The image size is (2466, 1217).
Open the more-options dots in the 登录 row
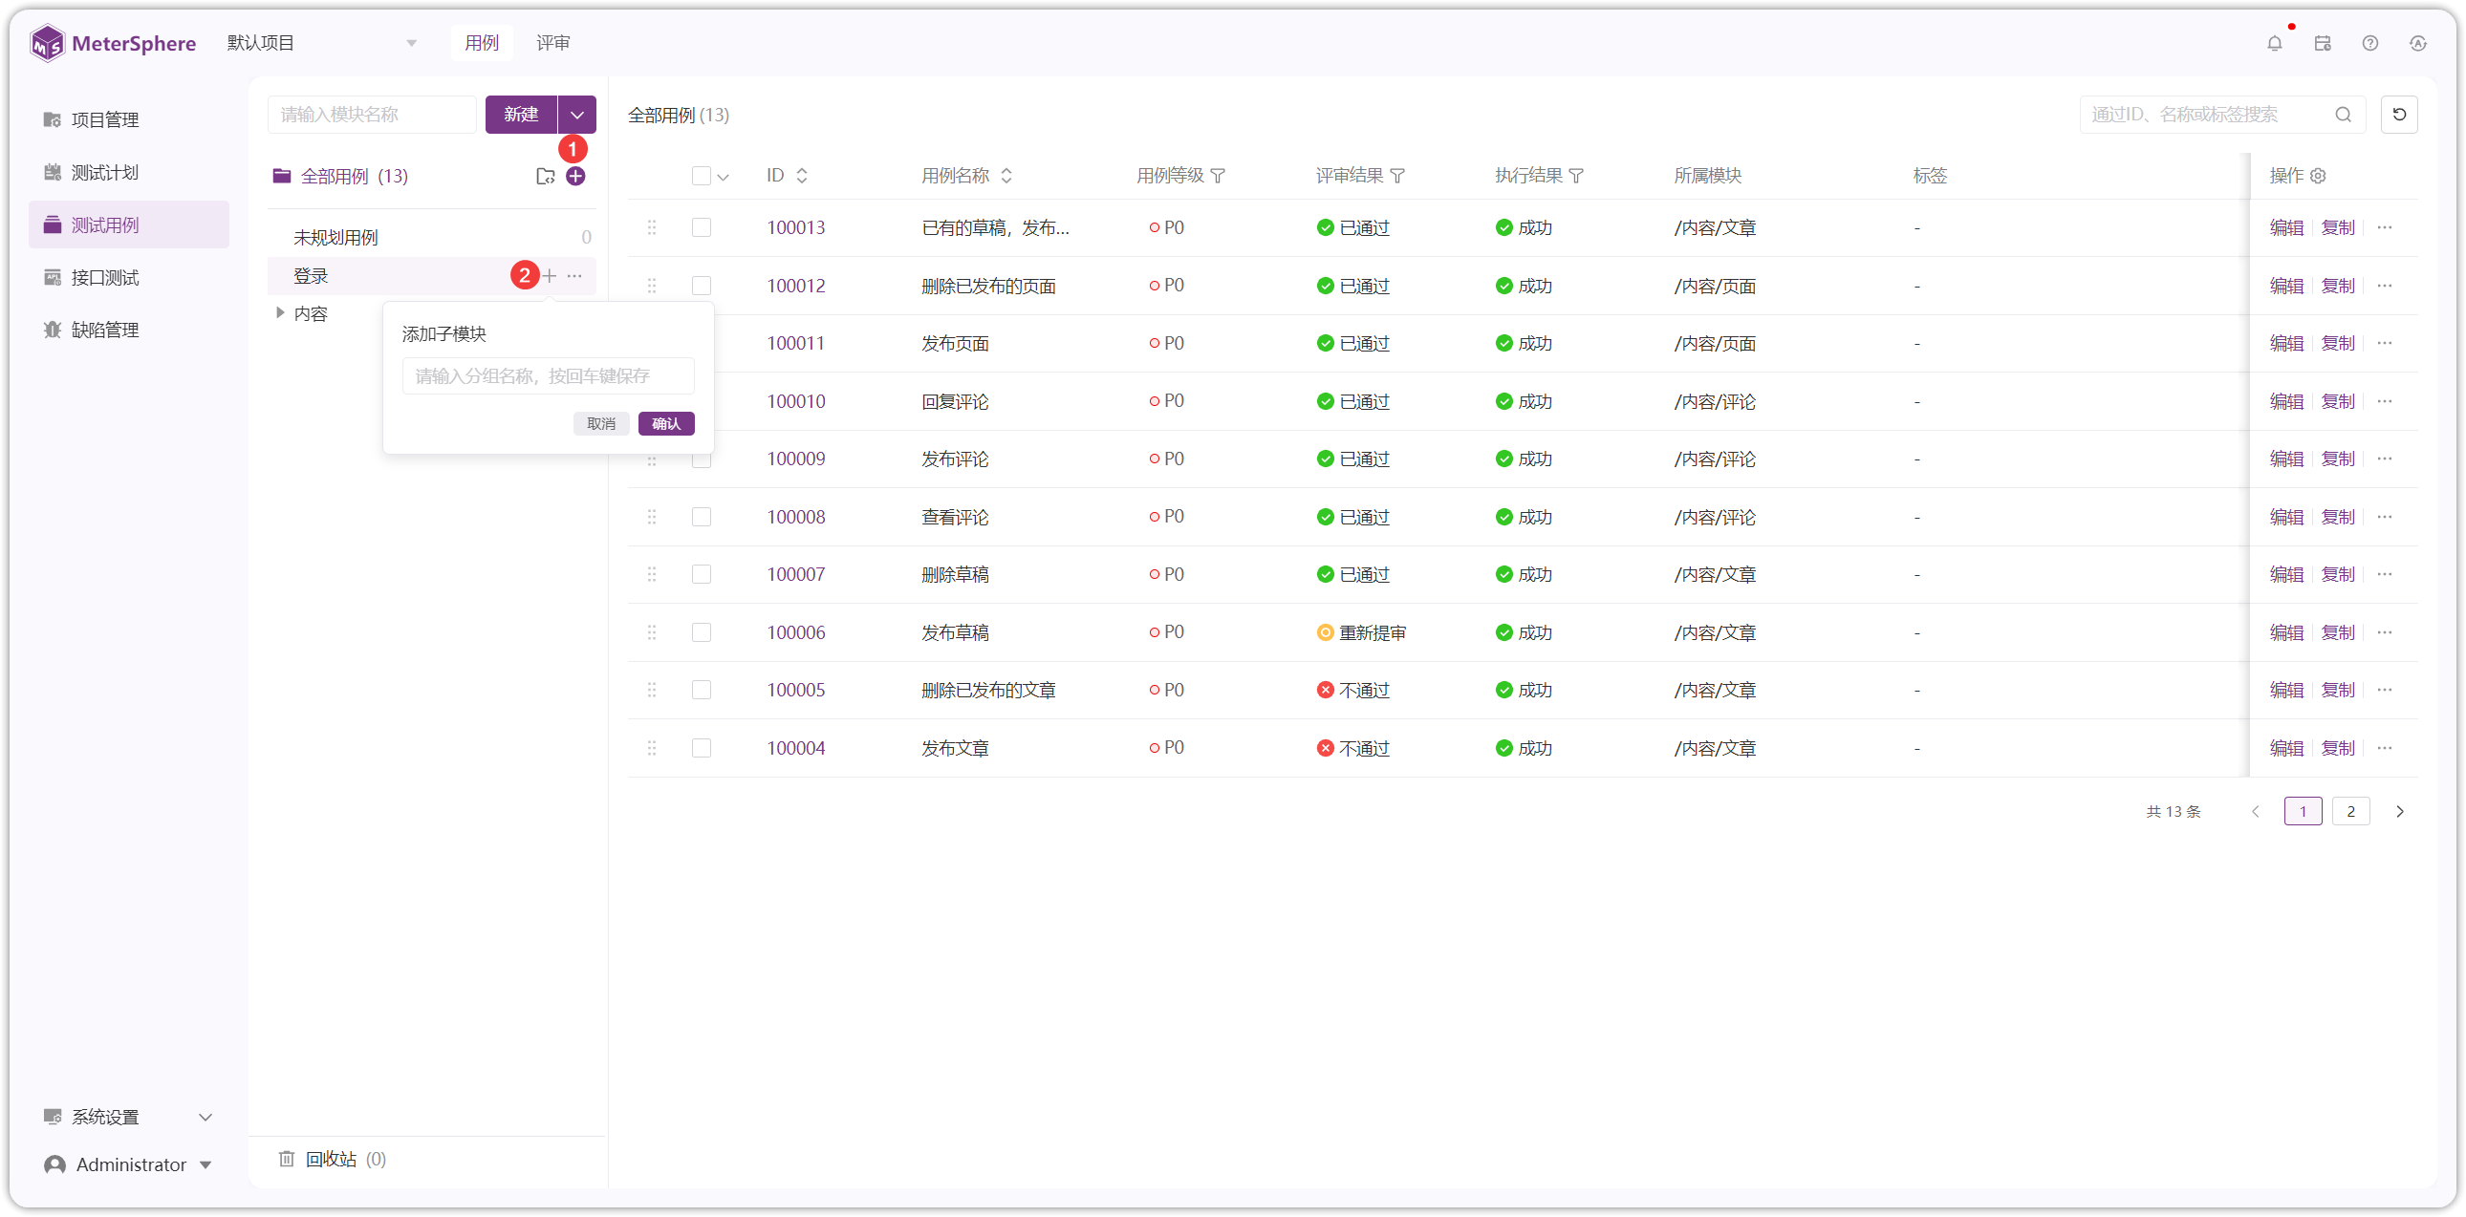tap(574, 275)
